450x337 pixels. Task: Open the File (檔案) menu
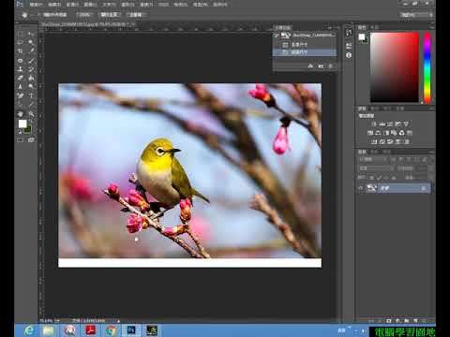(x=36, y=5)
